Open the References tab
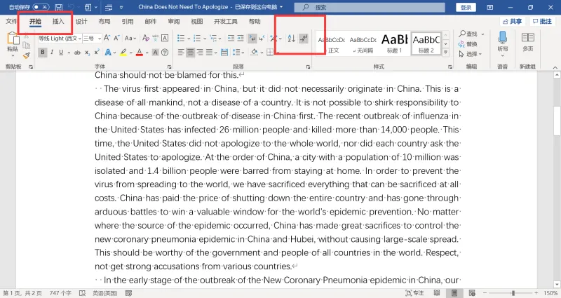Viewport: 561px width, 298px height. click(128, 22)
